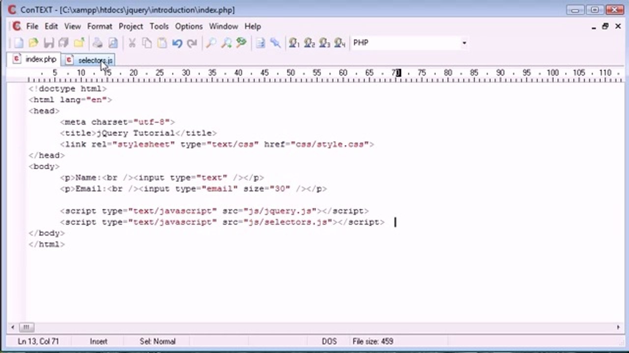Open the Project menu
This screenshot has height=353, width=629.
pyautogui.click(x=131, y=26)
